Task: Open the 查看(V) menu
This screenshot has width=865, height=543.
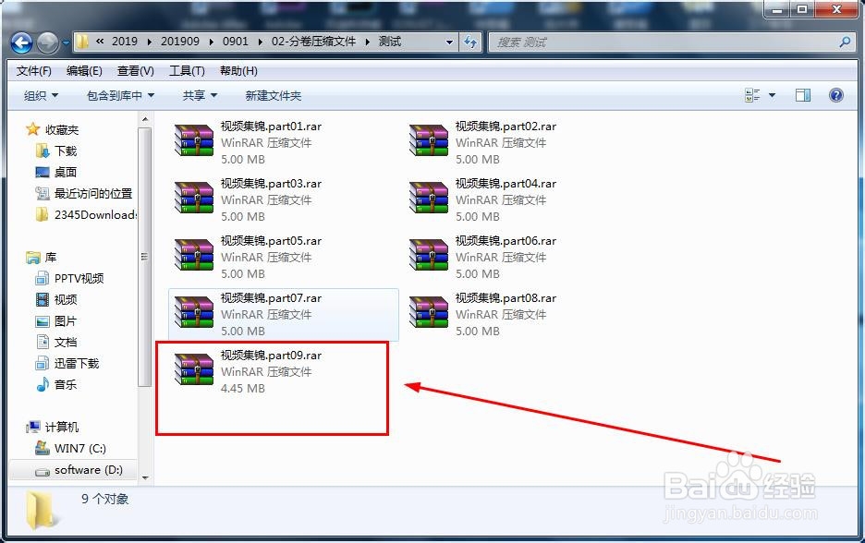Action: pos(135,70)
